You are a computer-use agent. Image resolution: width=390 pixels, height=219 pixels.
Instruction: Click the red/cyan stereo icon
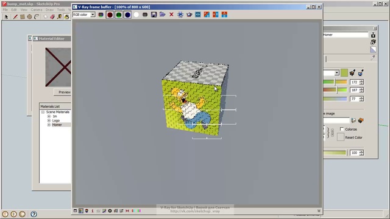(x=133, y=211)
